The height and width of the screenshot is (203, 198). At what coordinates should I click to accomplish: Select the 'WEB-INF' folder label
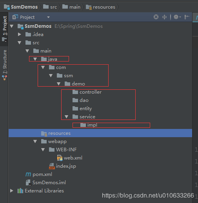pyautogui.click(x=66, y=150)
